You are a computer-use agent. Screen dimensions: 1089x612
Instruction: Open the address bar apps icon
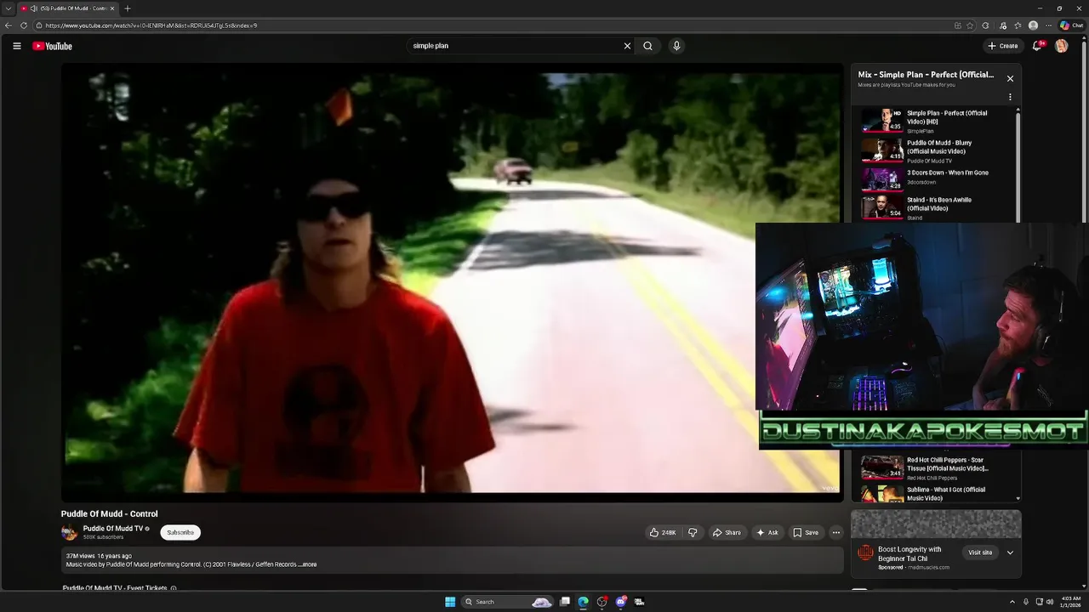point(958,25)
